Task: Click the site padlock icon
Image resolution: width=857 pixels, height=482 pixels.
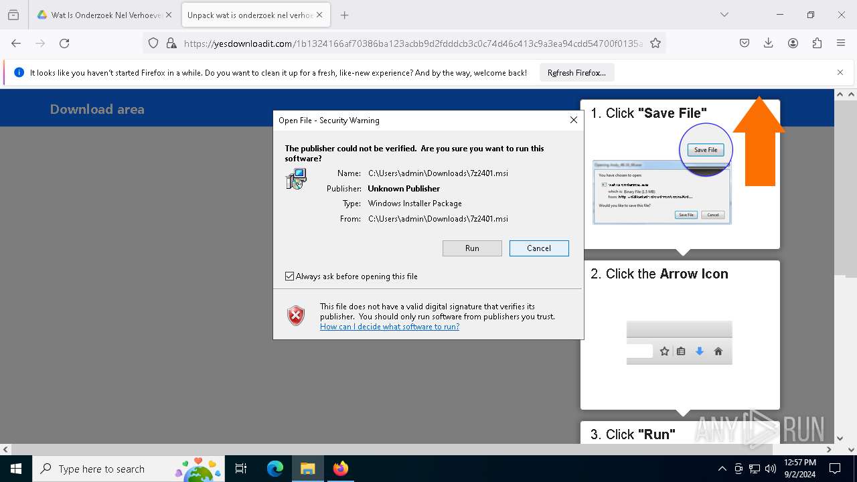Action: tap(171, 44)
